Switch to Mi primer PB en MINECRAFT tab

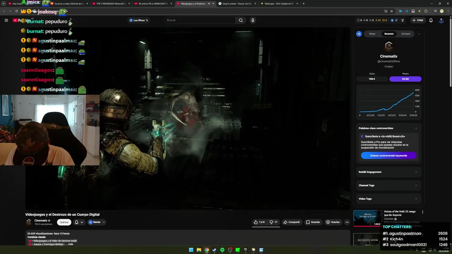pos(153,4)
